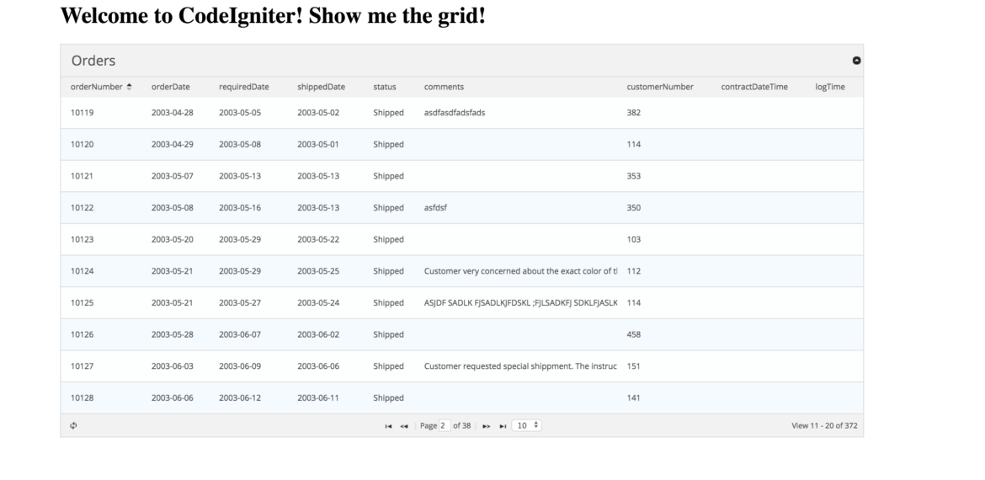
Task: Select order number 10120 cell
Action: (x=82, y=144)
